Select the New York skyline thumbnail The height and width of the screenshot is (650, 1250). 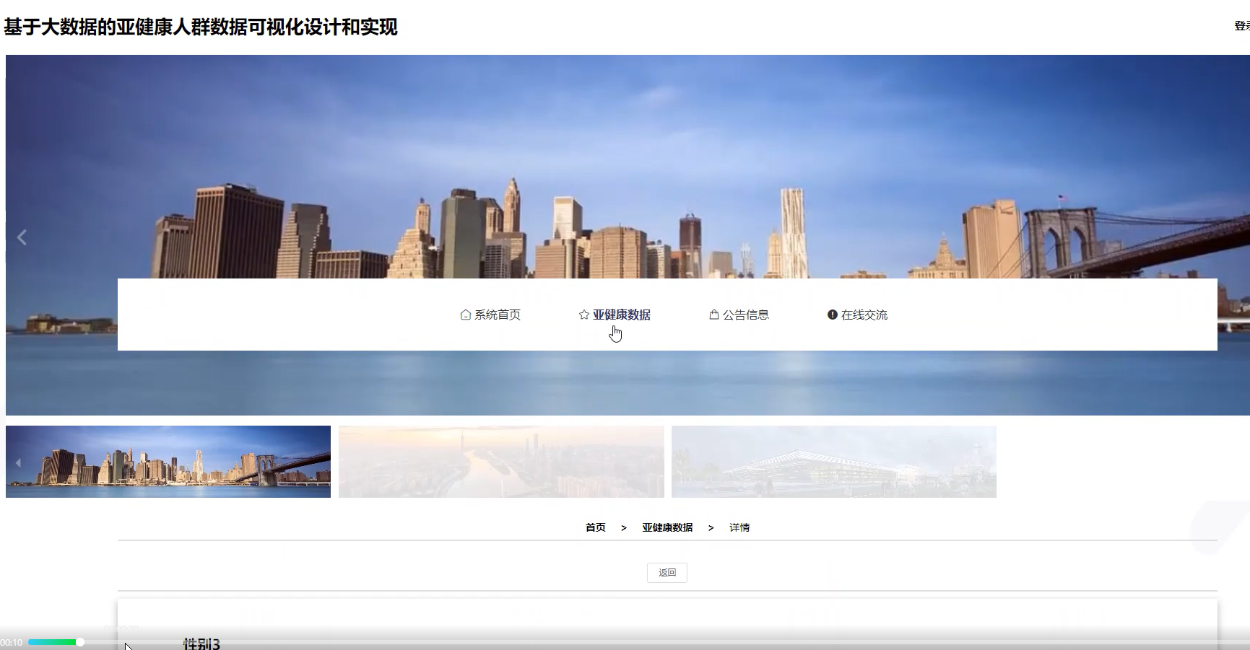coord(168,462)
